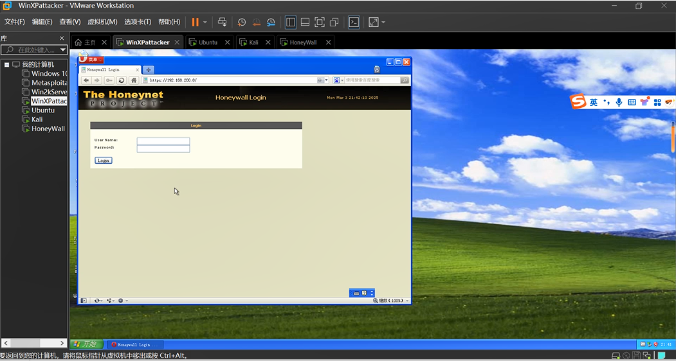This screenshot has width=676, height=361.
Task: Toggle the library sidebar view
Action: [291, 22]
